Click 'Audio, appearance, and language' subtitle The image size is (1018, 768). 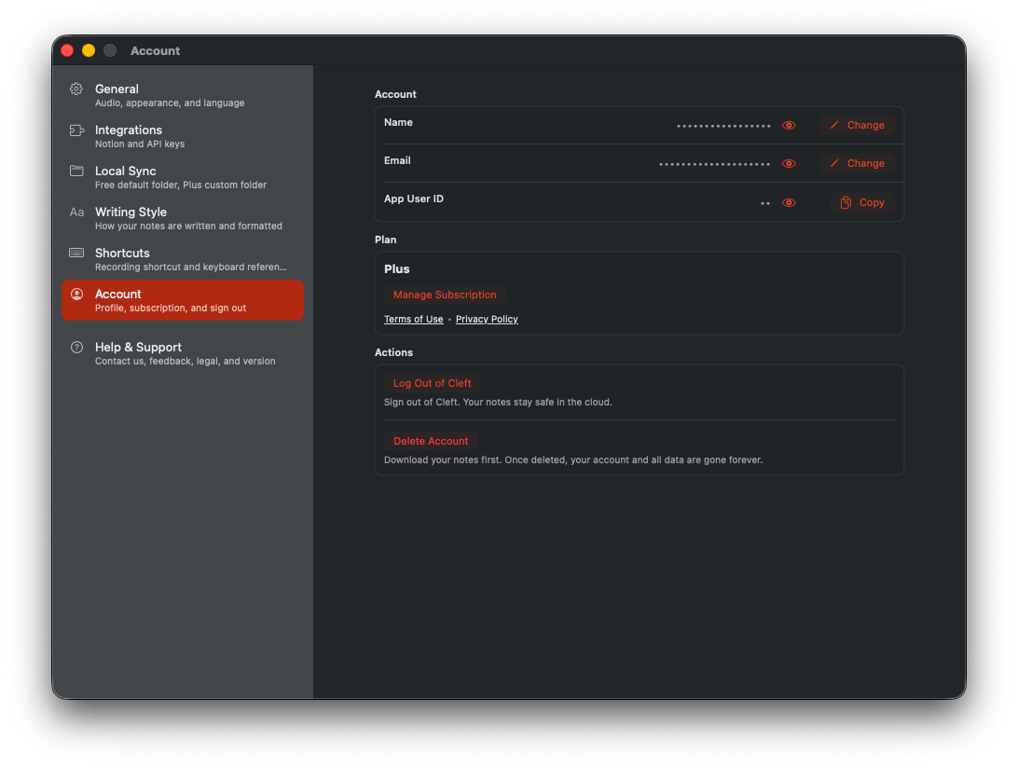(170, 103)
